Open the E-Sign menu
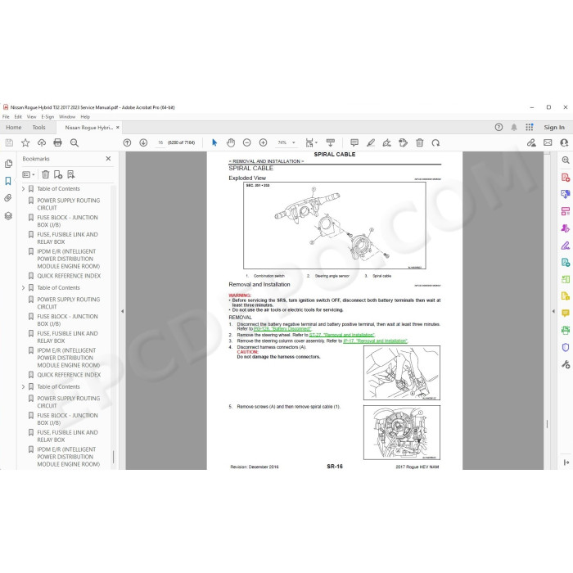The width and height of the screenshot is (573, 573). click(x=47, y=116)
